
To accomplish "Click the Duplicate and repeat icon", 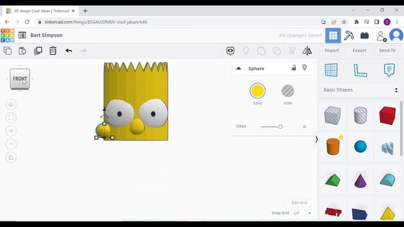I will click(x=38, y=50).
